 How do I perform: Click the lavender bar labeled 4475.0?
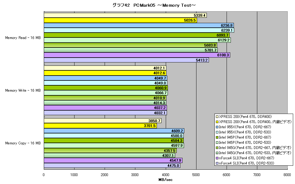pos(112,165)
